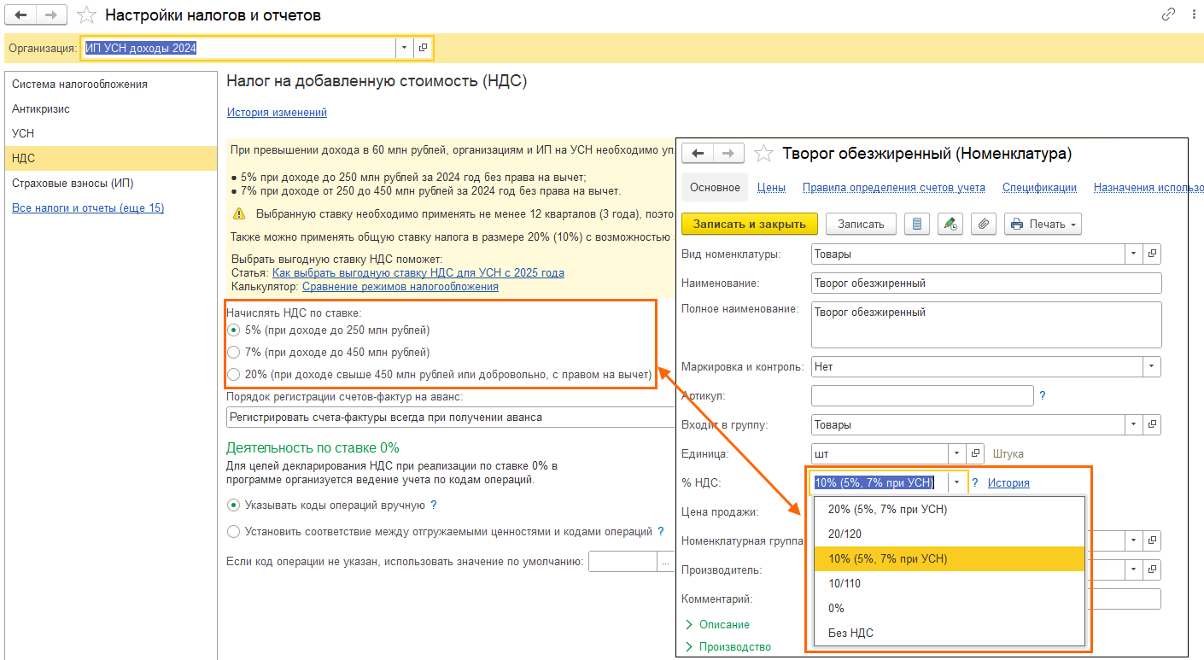Select Установить соответствие между отгружаемыми ценностями option
This screenshot has width=1204, height=660.
click(x=234, y=532)
